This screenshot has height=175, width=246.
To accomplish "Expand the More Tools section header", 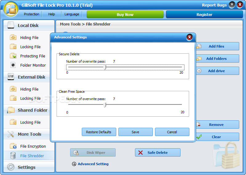I will point(27,134).
